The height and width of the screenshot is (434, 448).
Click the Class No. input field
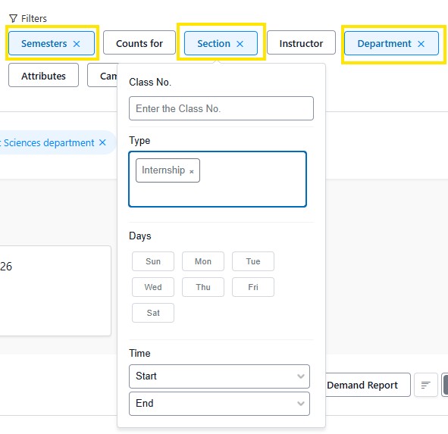[x=221, y=108]
